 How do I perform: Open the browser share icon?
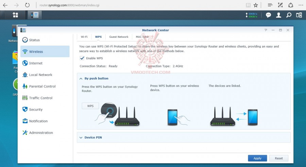291,5
